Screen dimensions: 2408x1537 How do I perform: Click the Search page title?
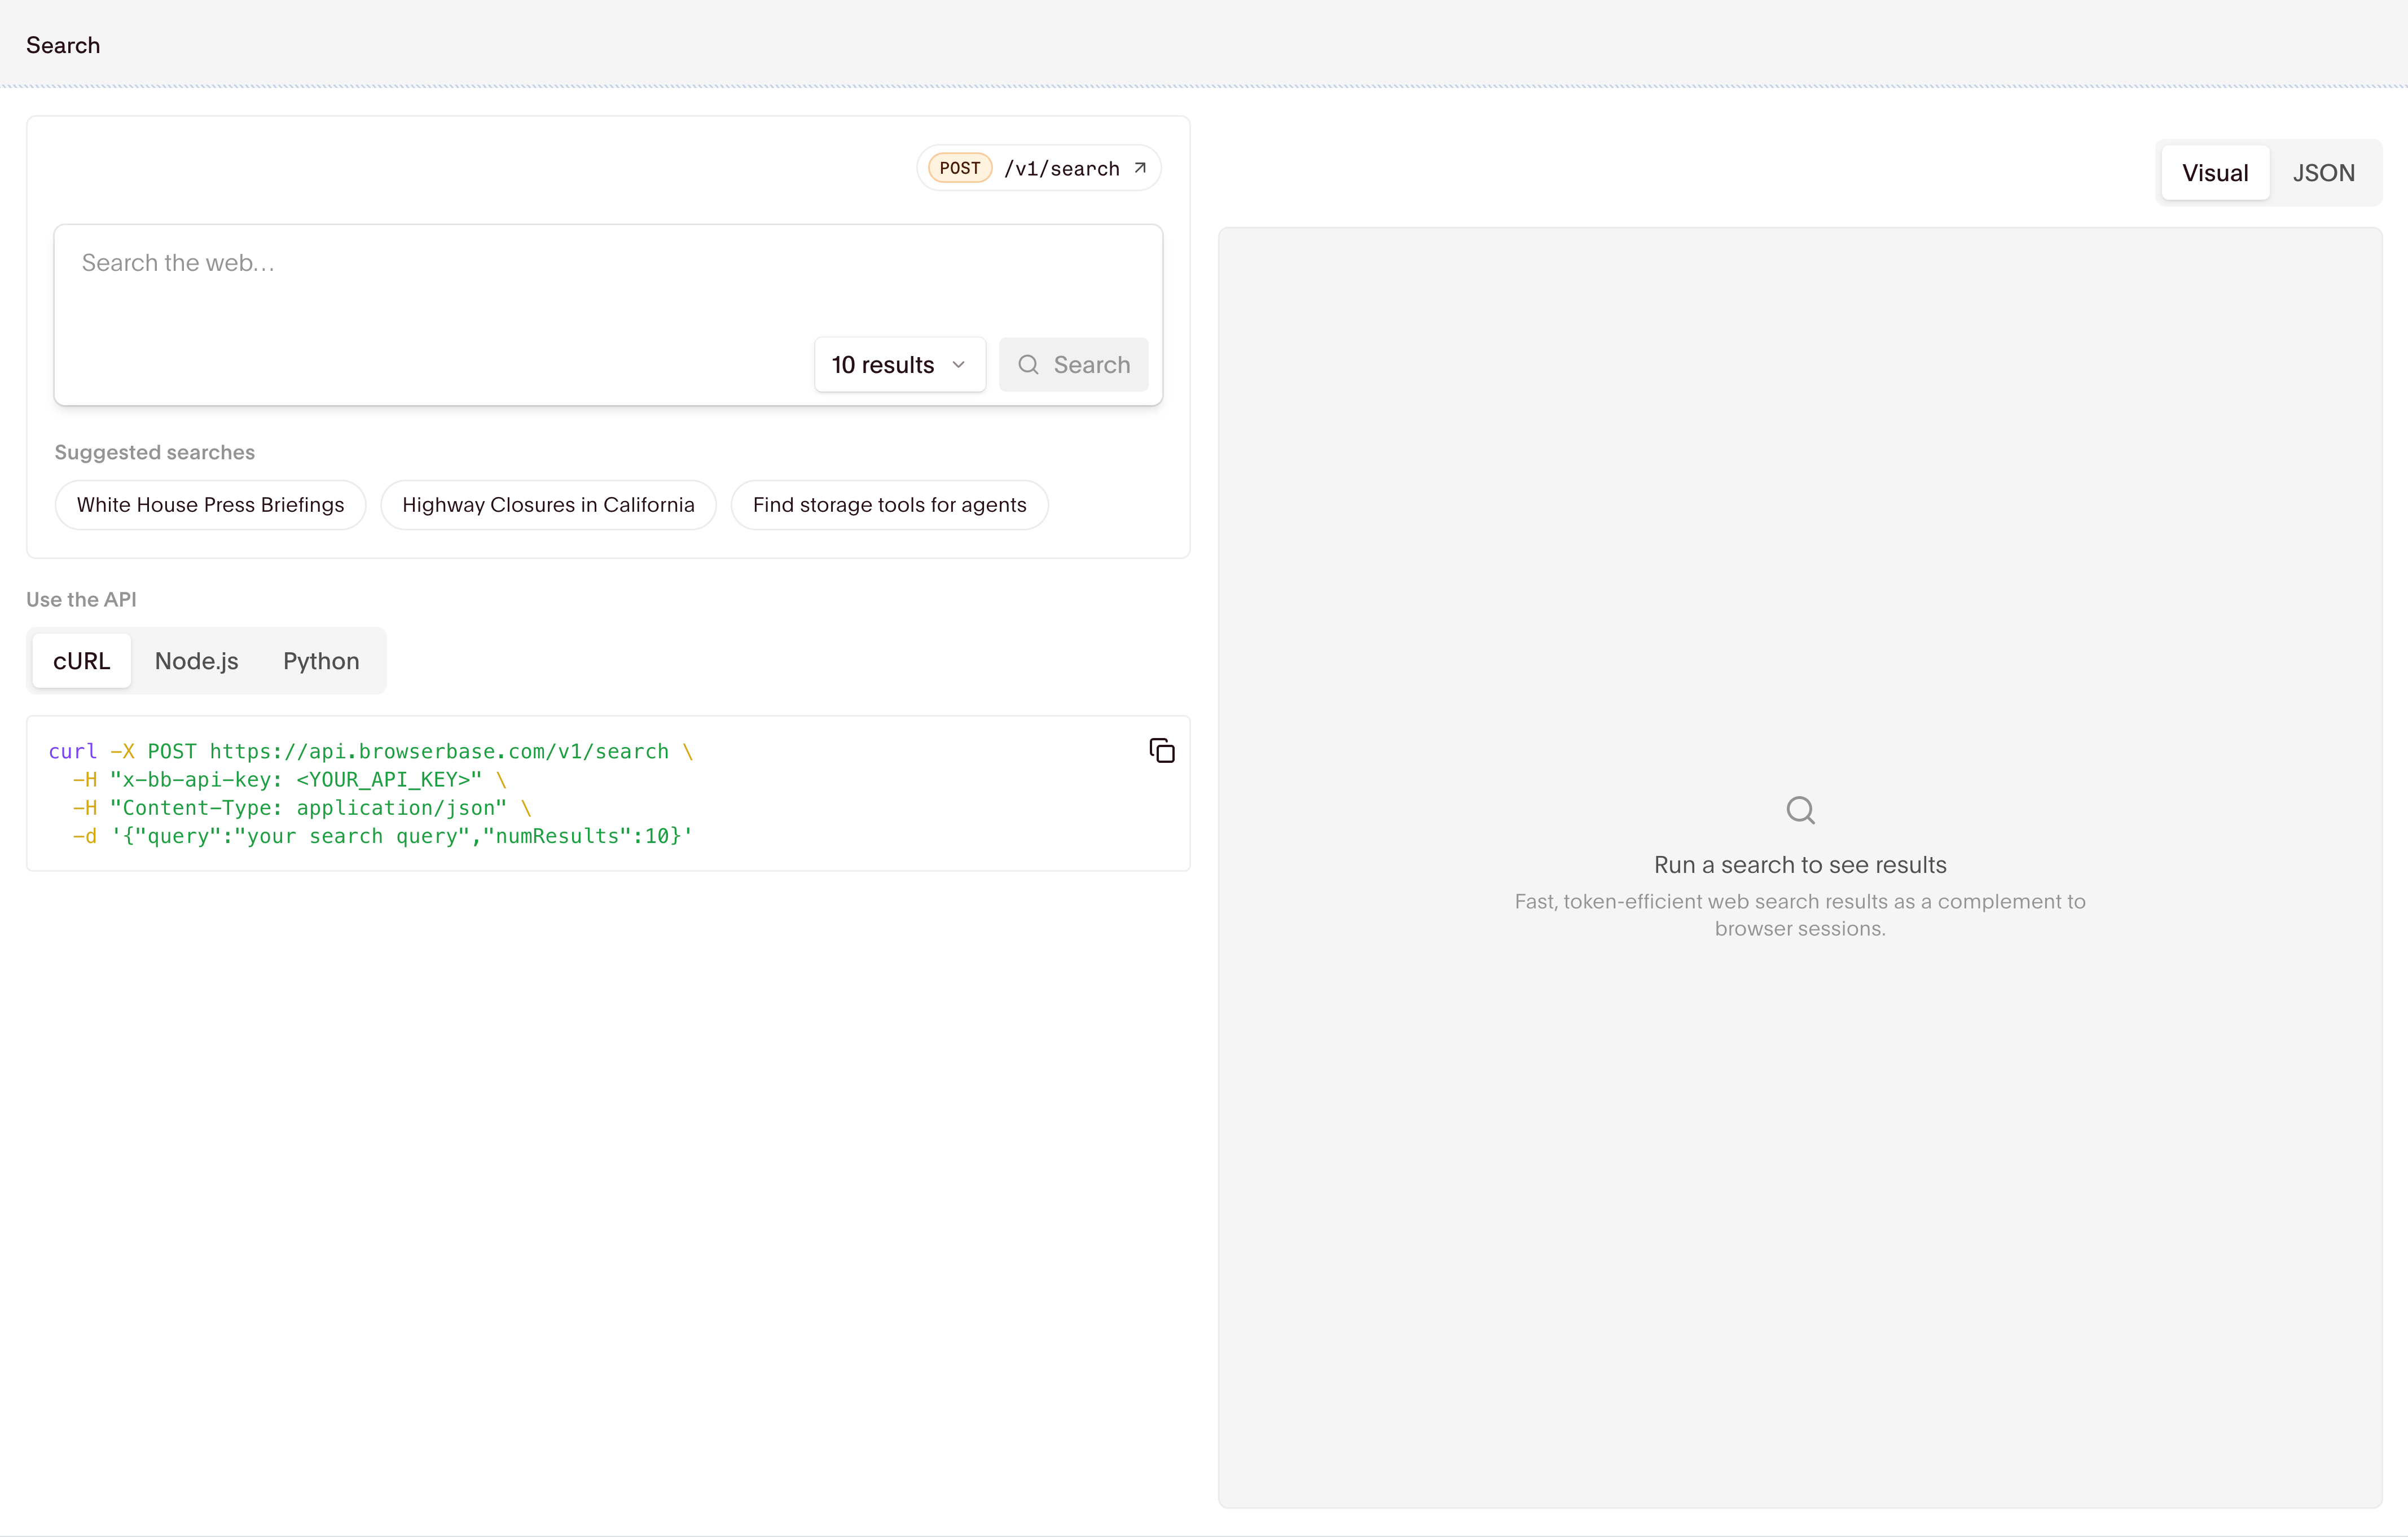point(63,45)
